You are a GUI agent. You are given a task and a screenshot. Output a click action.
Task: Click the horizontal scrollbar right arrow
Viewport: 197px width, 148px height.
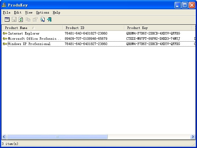[x=193, y=137]
